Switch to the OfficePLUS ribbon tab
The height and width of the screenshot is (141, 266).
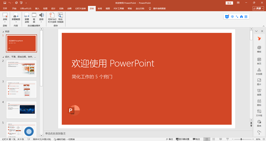25,8
